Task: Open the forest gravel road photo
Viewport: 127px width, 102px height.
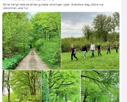Action: pos(32,41)
